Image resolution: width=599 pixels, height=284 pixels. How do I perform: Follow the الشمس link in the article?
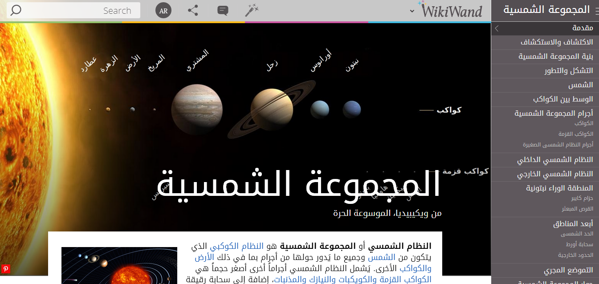pyautogui.click(x=381, y=257)
